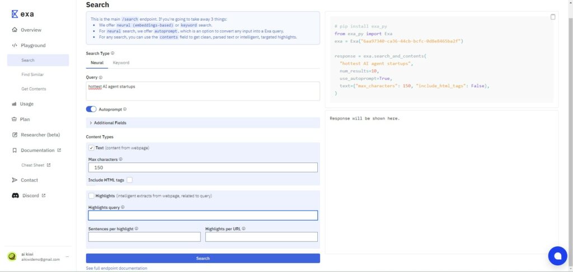Click the Highlights per URL input
The image size is (573, 272).
click(261, 237)
